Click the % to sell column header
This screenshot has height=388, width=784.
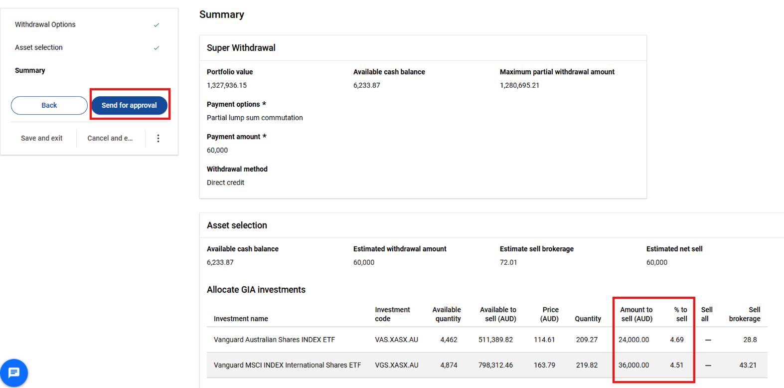681,314
